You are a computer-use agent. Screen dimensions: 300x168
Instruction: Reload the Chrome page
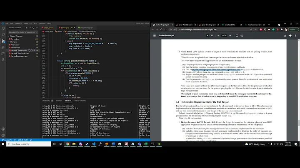[161, 30]
